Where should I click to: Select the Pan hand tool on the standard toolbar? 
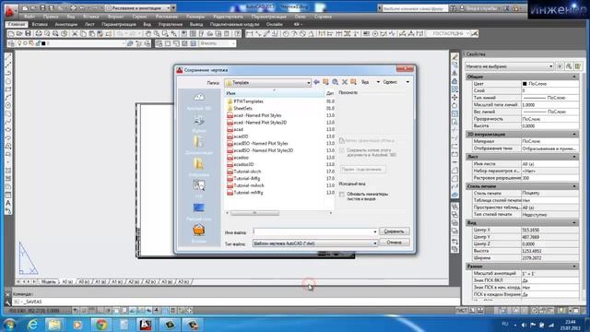coord(148,34)
